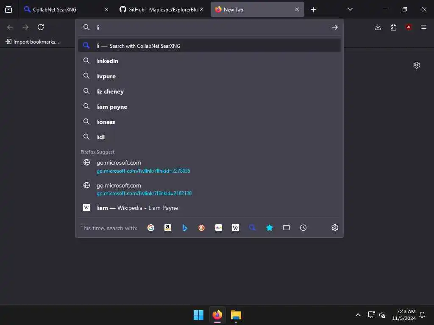434x325 pixels.
Task: Open muted volume tray icon
Action: coord(383,315)
